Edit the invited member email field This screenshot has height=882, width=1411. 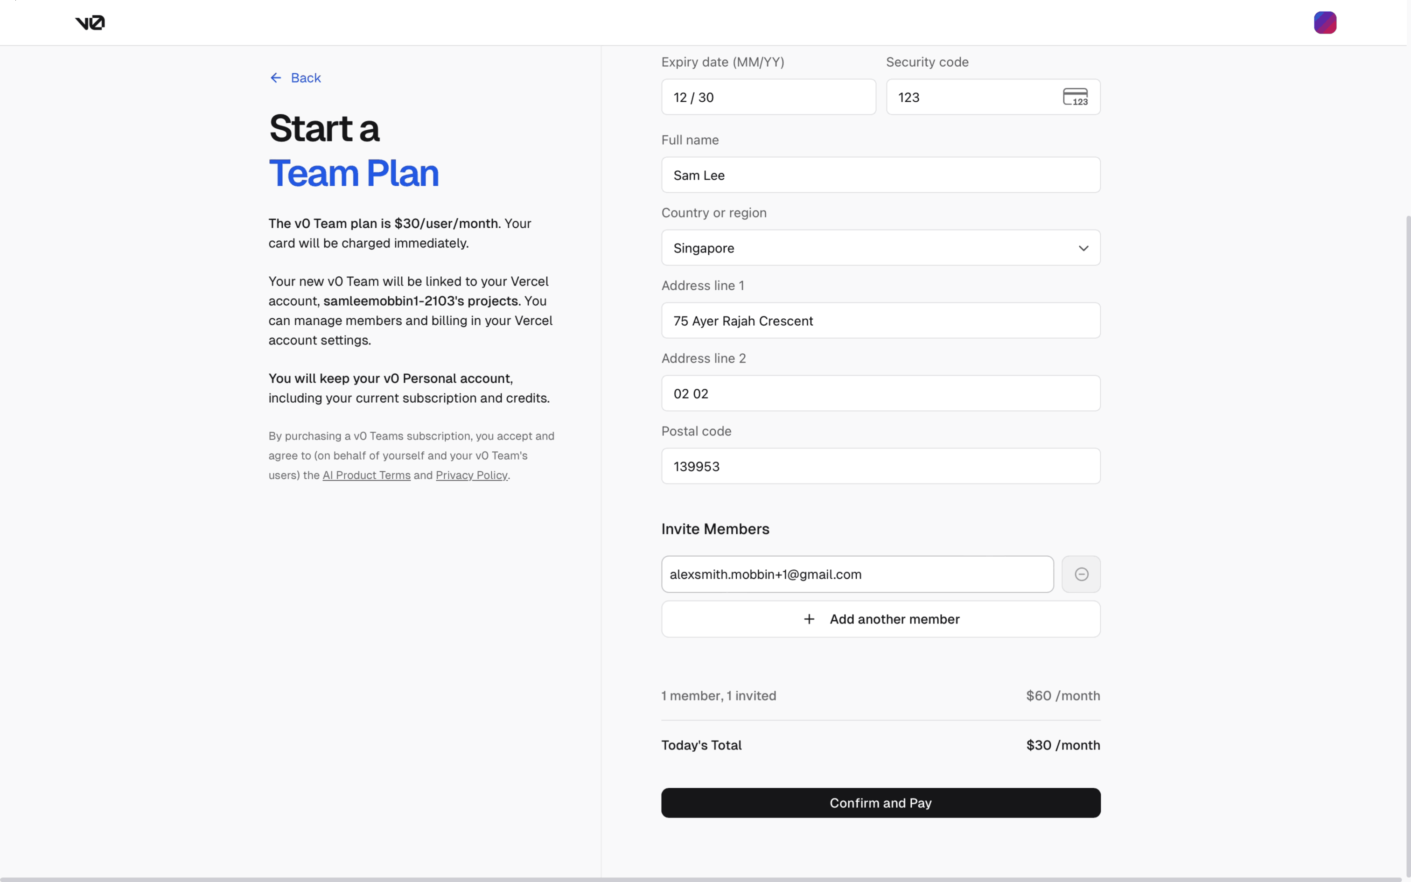tap(857, 574)
